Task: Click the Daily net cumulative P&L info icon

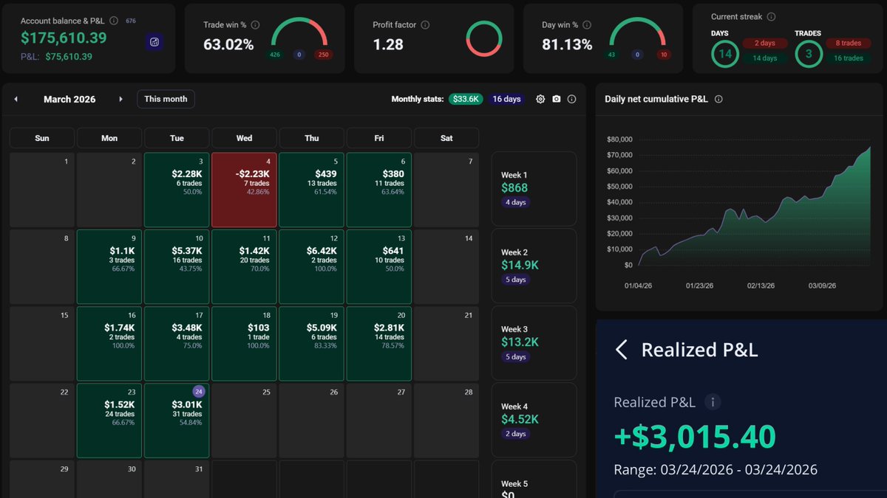Action: (718, 99)
